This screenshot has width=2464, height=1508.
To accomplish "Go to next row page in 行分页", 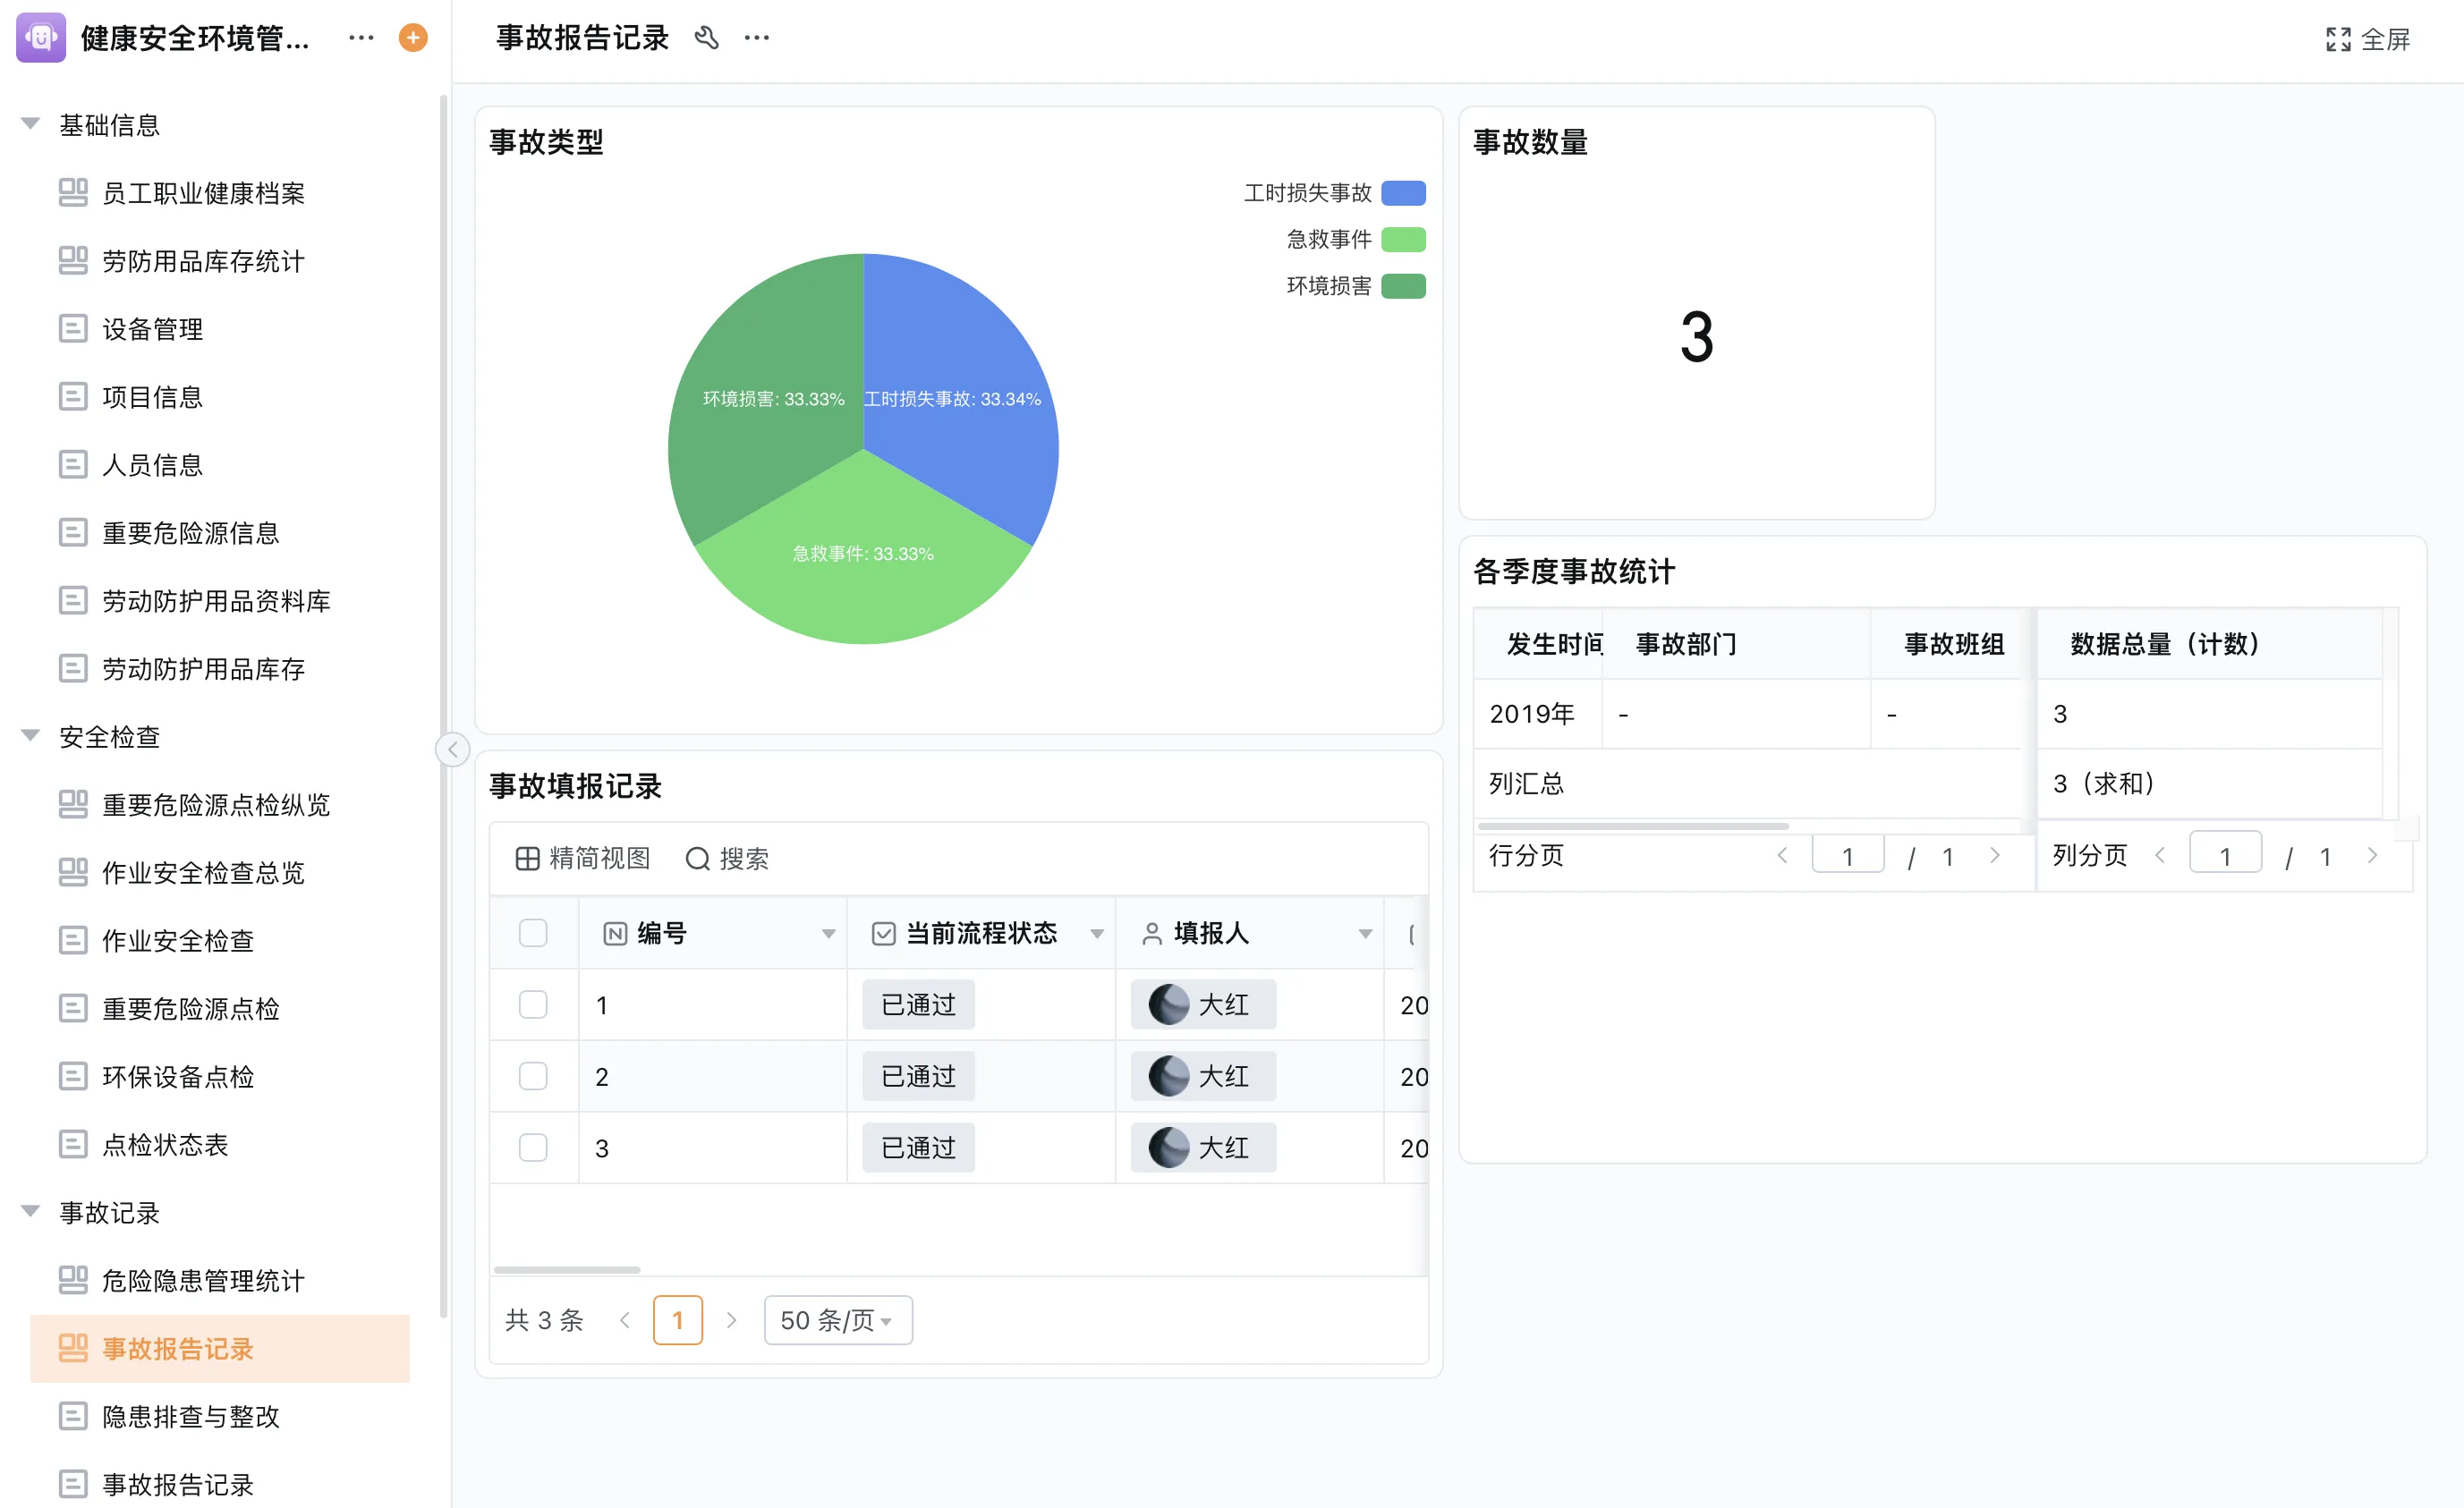I will tap(1995, 856).
